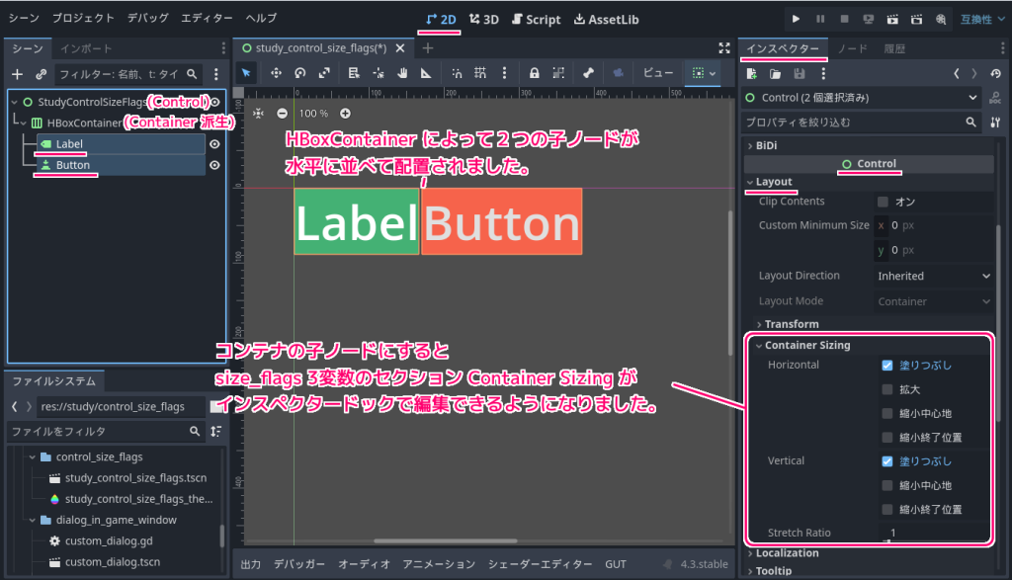Open the シーン menu

pos(22,17)
